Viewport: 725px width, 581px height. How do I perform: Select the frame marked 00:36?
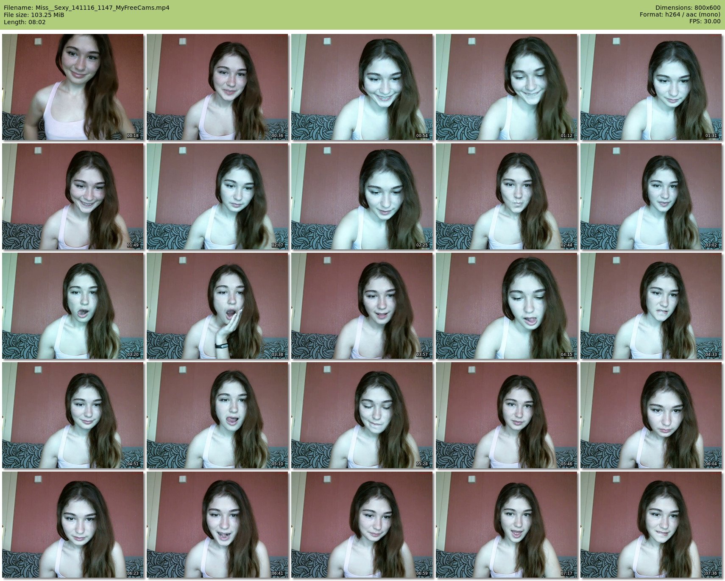(x=217, y=87)
